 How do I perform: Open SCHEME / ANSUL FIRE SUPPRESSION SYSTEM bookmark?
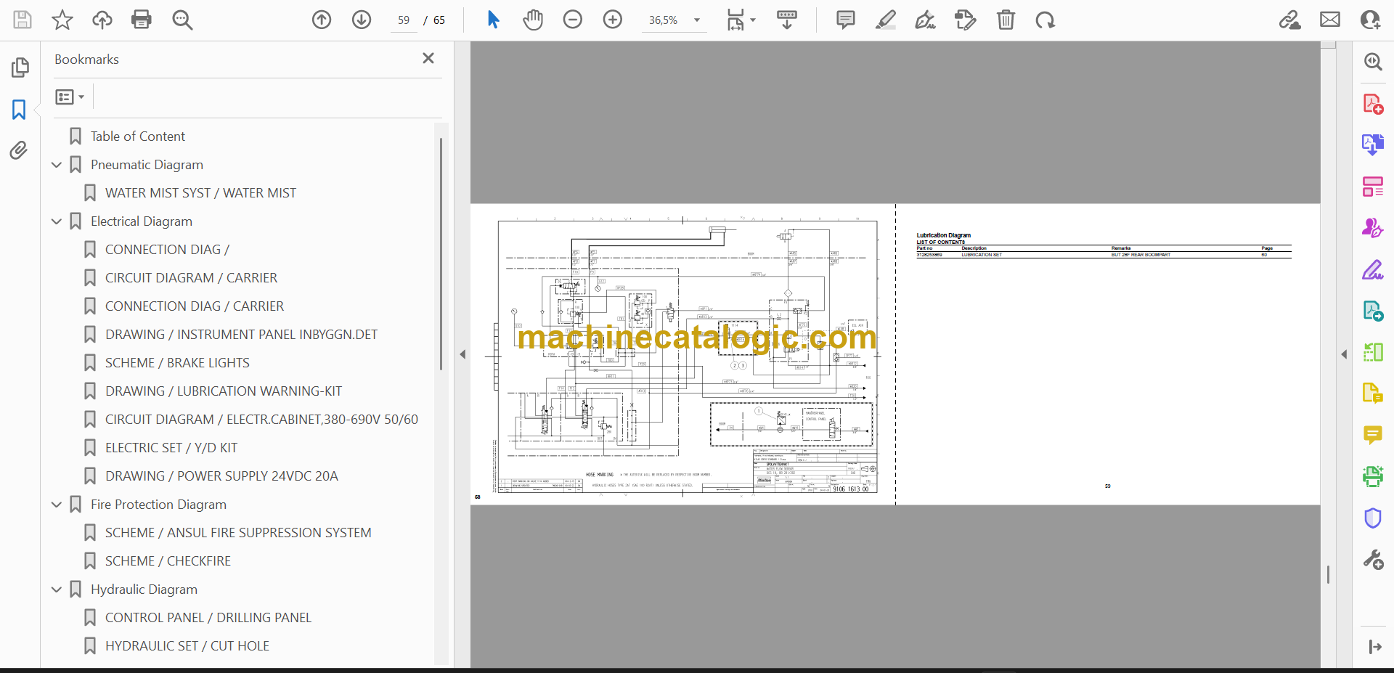click(238, 533)
